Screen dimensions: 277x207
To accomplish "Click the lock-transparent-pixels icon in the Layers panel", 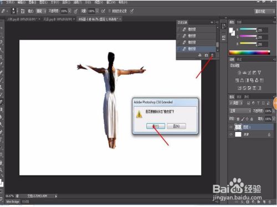I will [238, 119].
